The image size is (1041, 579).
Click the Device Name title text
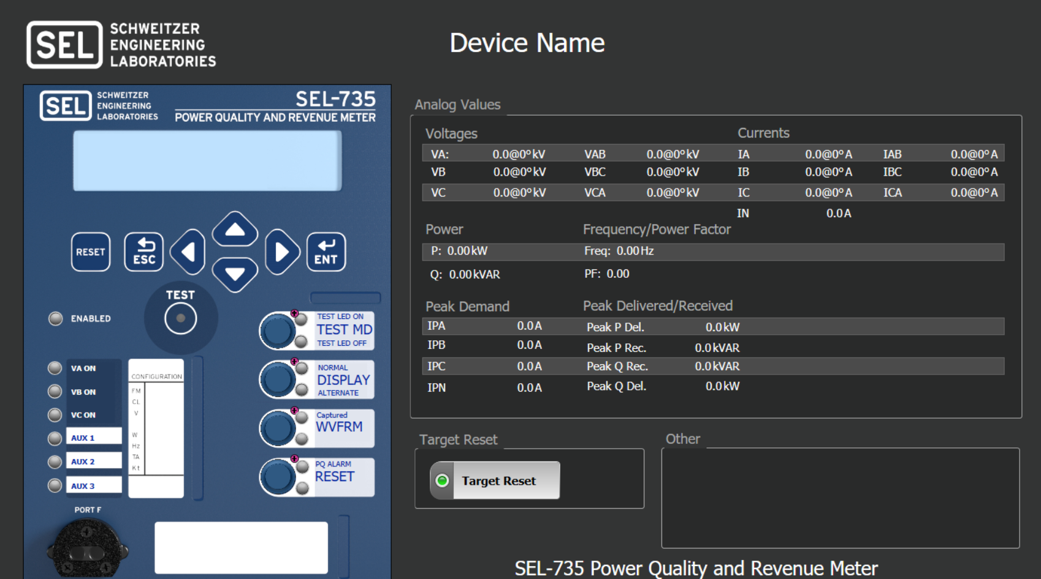point(527,42)
